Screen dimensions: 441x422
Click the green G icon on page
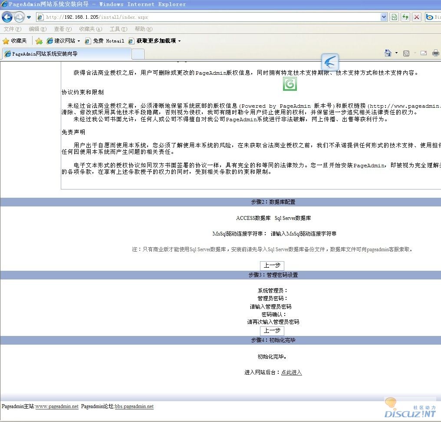click(290, 84)
